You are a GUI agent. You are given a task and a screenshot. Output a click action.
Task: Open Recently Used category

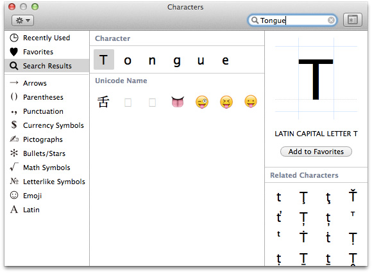(46, 38)
